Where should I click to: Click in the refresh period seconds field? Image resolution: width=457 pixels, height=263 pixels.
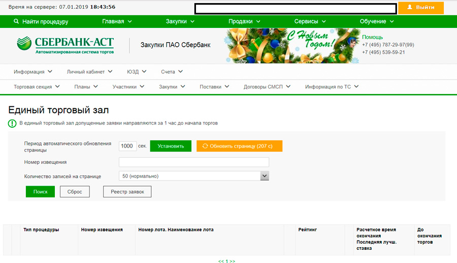tap(127, 146)
